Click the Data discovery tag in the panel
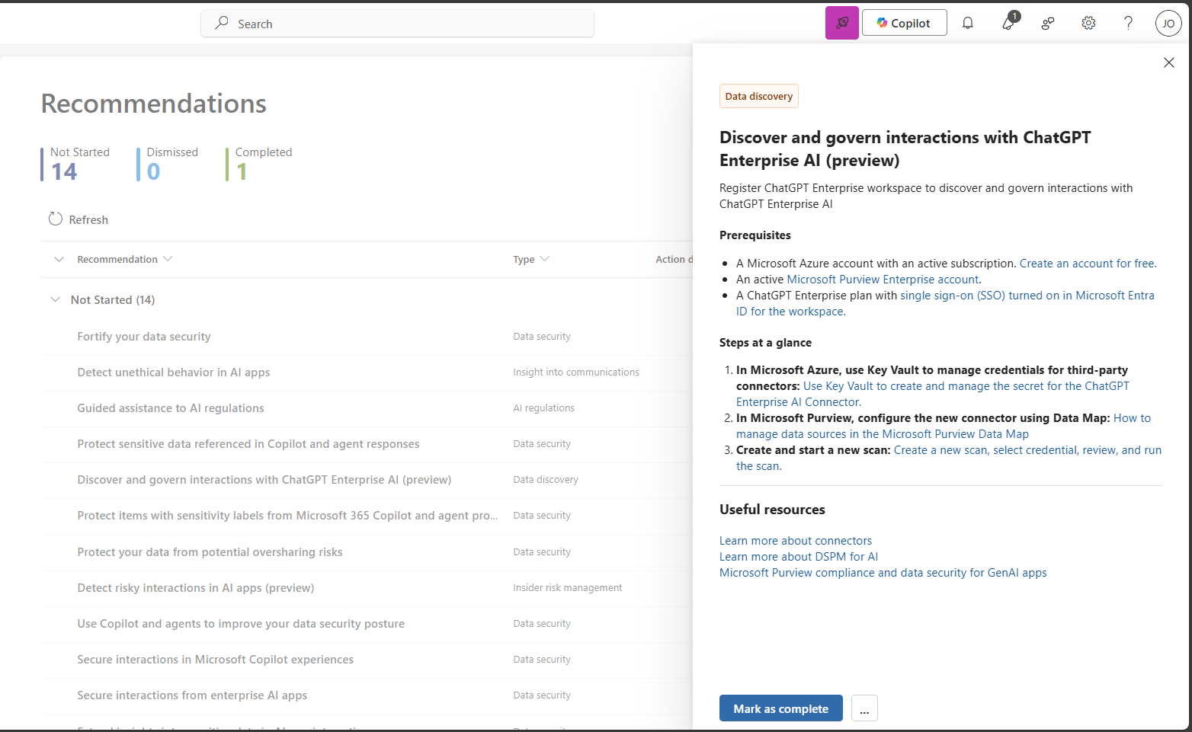 pos(759,96)
